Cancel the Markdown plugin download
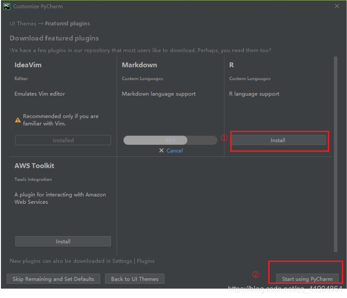Screen dimensions: 347x298 pos(174,151)
